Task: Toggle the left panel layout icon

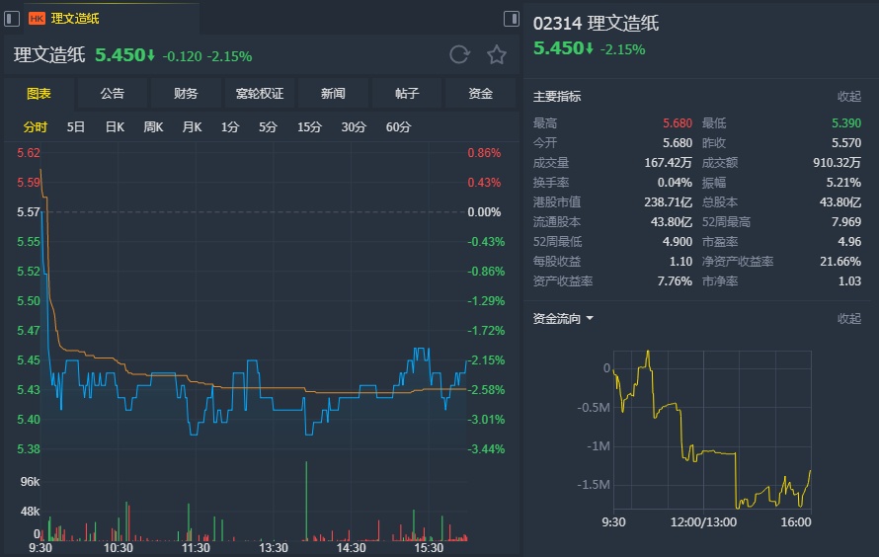Action: tap(11, 18)
